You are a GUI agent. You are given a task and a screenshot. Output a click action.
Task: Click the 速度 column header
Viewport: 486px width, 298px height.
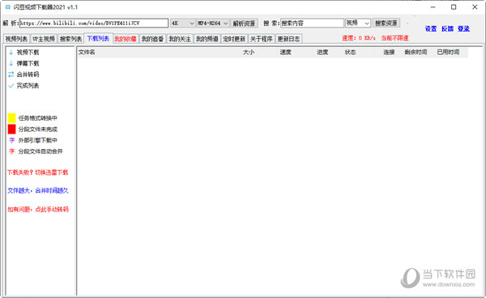point(285,52)
